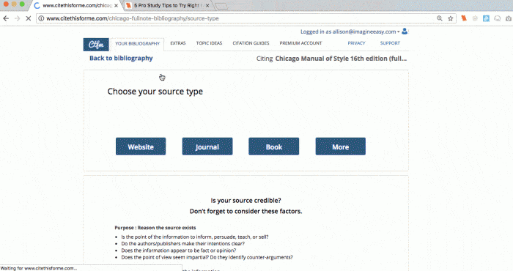Image resolution: width=513 pixels, height=271 pixels.
Task: Click the 'Choose your source type' heading
Action: click(x=155, y=92)
